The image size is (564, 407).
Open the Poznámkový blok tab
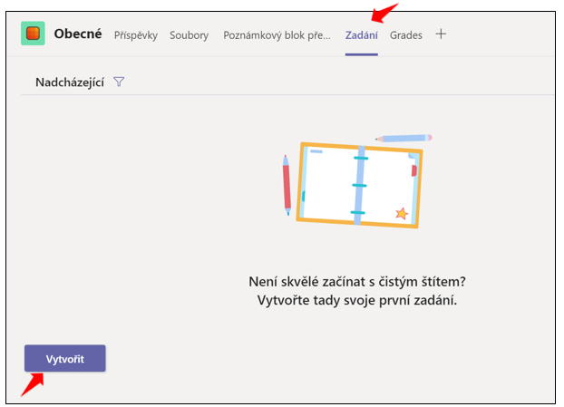coord(277,35)
